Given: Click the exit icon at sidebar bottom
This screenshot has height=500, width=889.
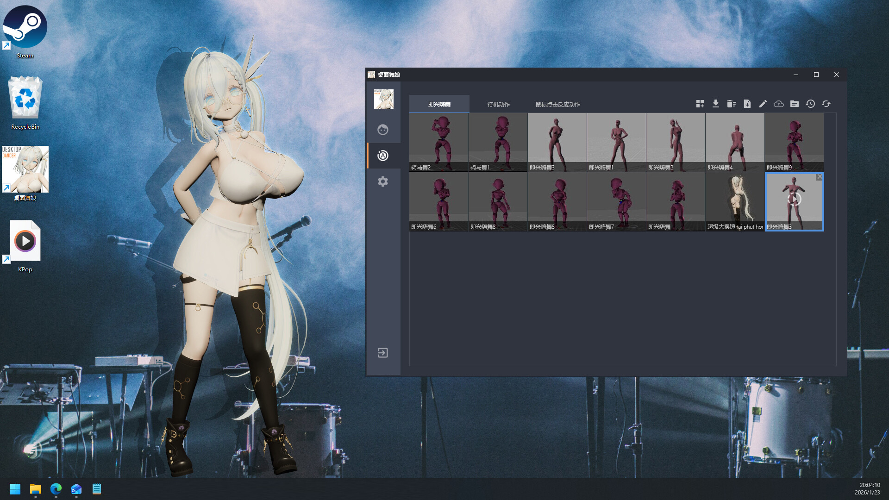Looking at the screenshot, I should [382, 353].
